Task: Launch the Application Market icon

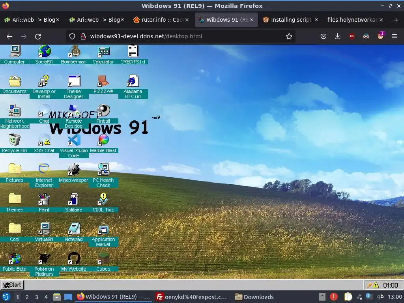Action: (x=104, y=228)
